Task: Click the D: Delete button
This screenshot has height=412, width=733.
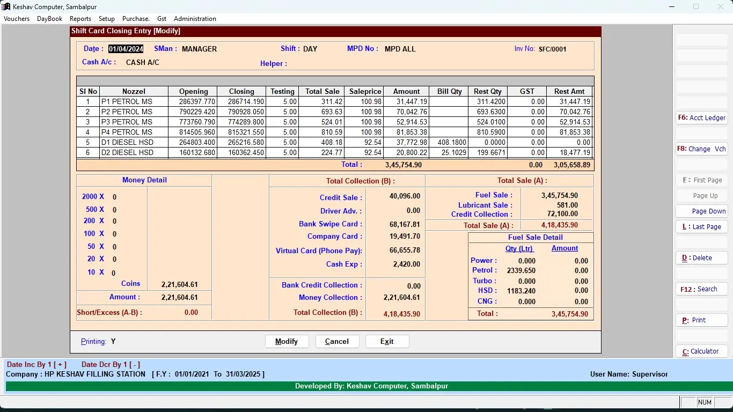Action: coord(702,258)
